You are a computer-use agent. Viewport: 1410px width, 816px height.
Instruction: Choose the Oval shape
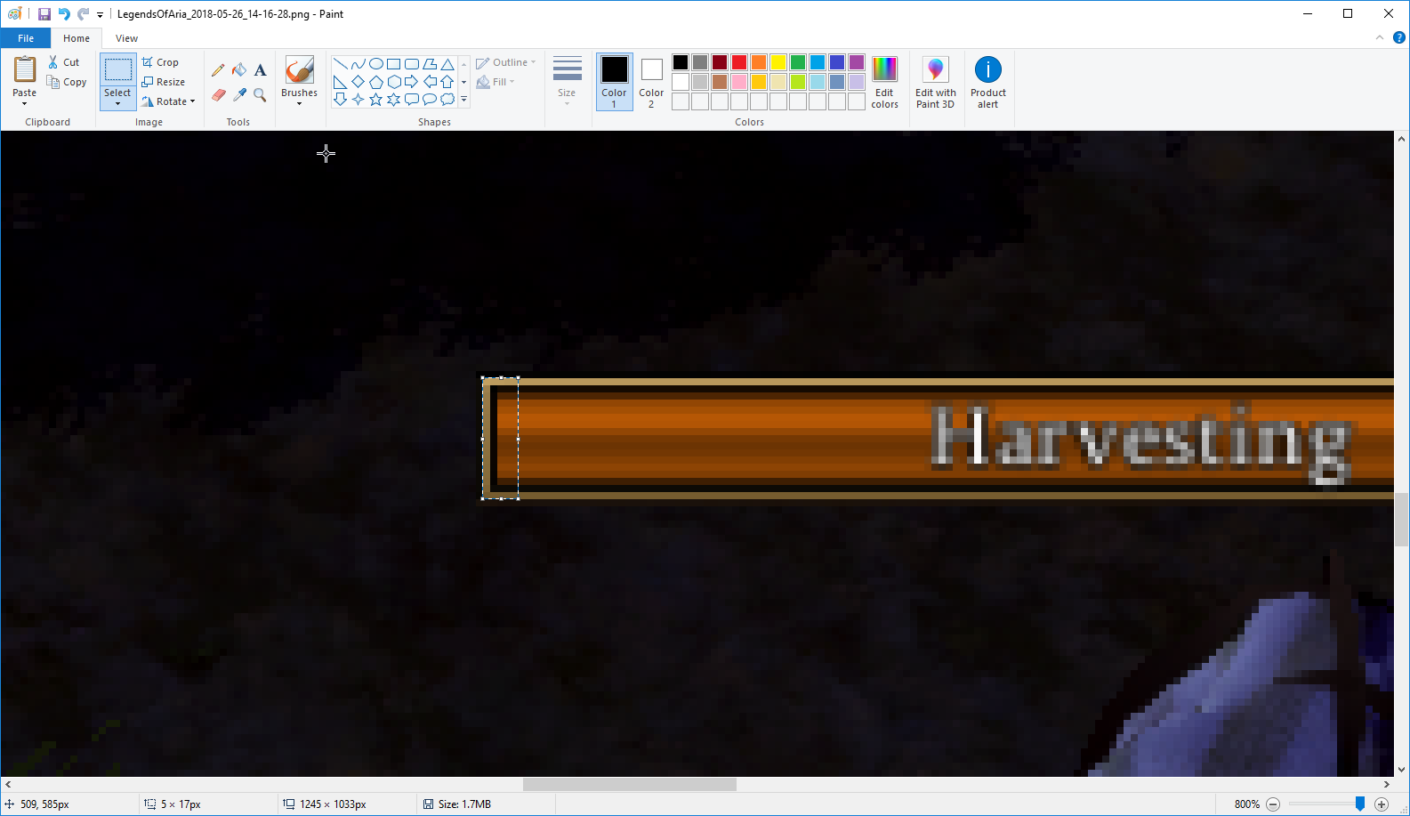[x=375, y=64]
